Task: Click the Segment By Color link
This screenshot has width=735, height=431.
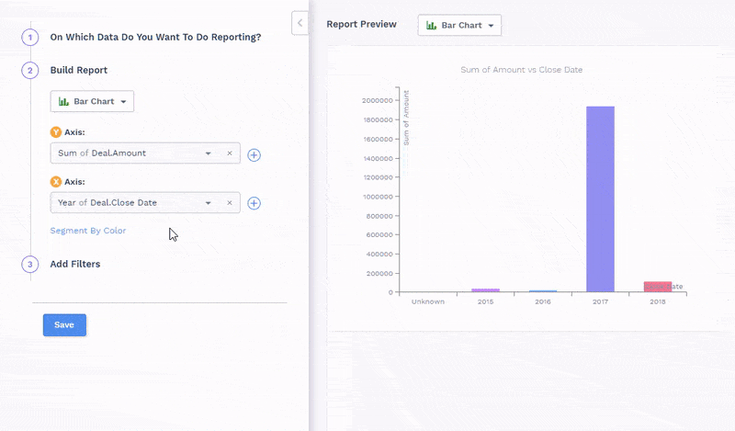Action: point(88,231)
